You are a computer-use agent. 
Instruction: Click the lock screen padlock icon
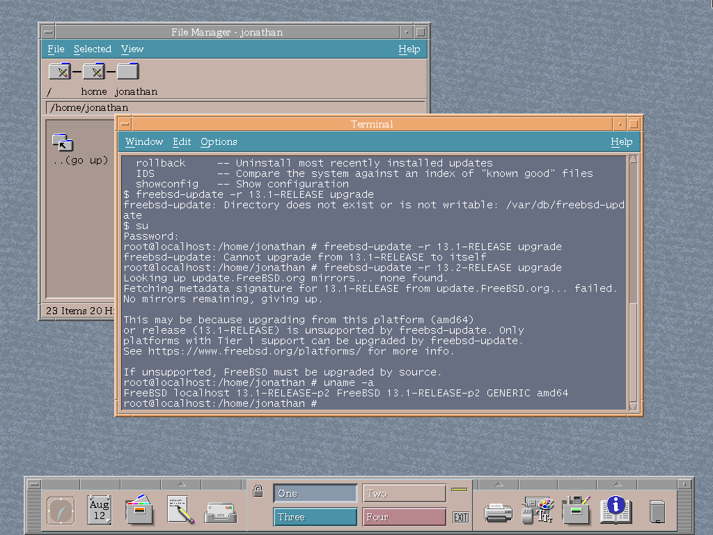point(258,491)
